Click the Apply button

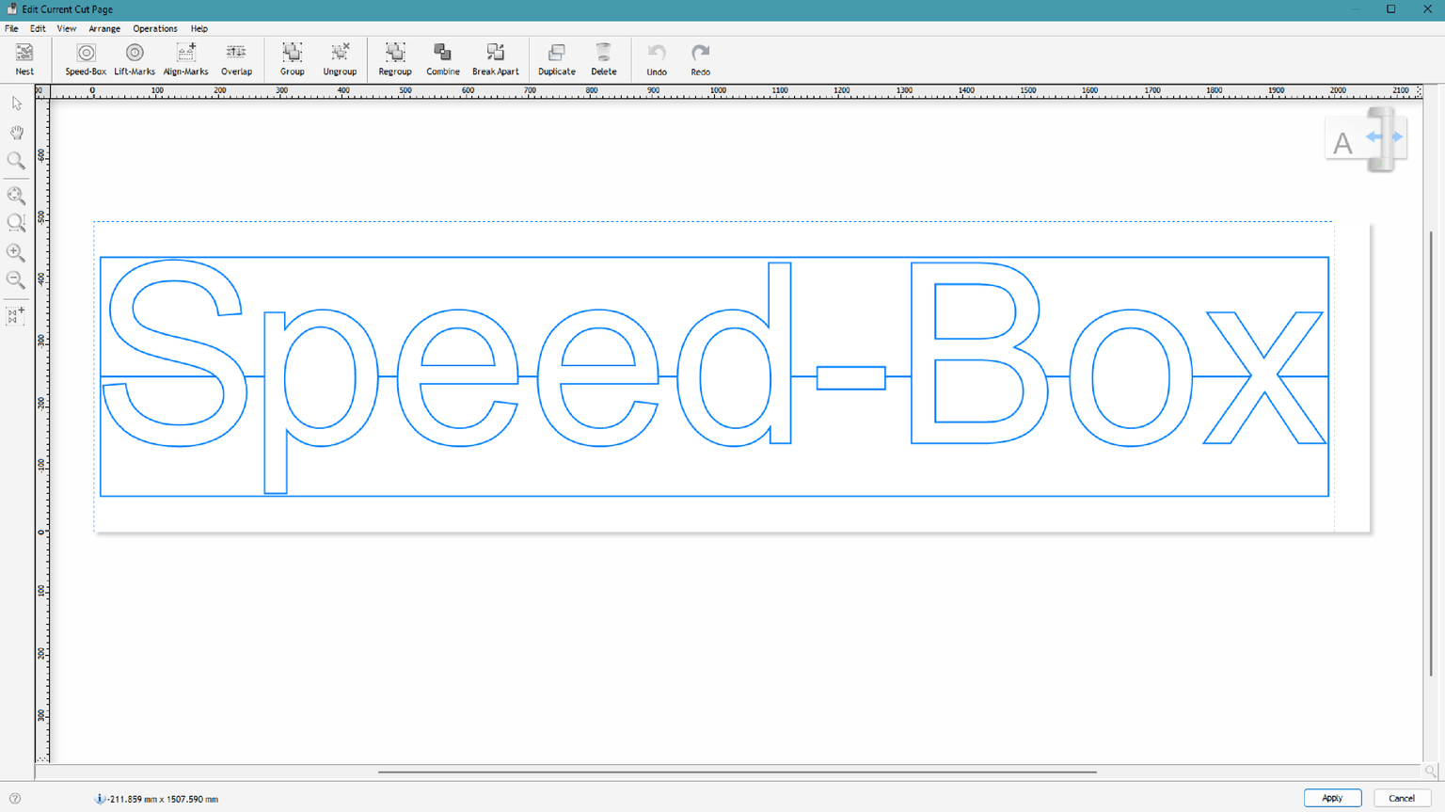point(1332,798)
